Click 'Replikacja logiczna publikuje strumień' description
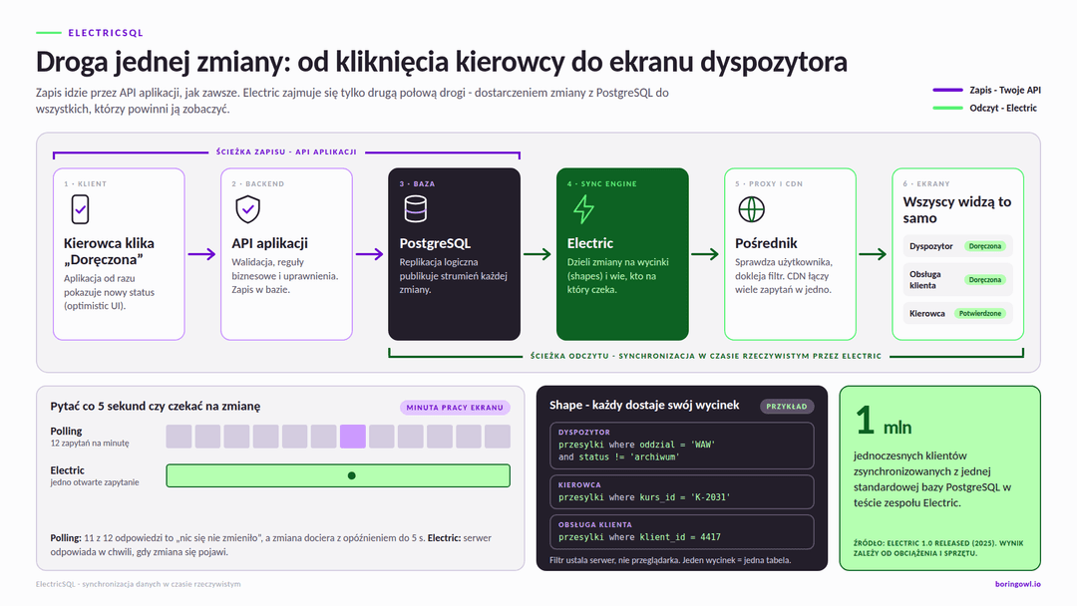1077x606 pixels. [x=453, y=276]
